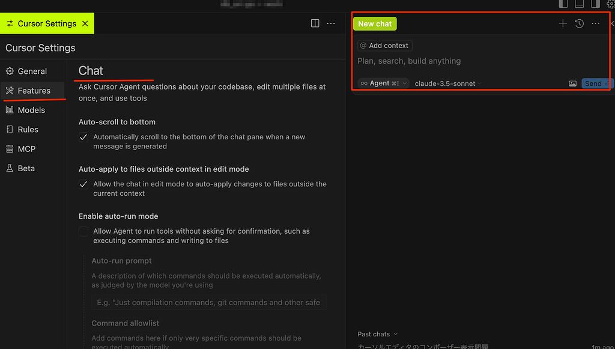The height and width of the screenshot is (349, 615).
Task: Select the MCP settings icon
Action: [x=8, y=148]
